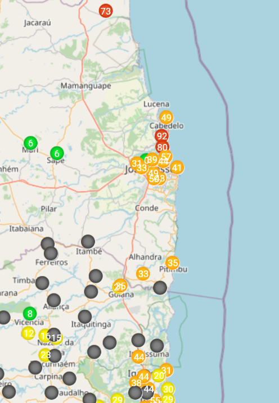Screen dimensions: 279x403
Task: Select the orange 49 marker in João Pessoa
Action: [154, 173]
